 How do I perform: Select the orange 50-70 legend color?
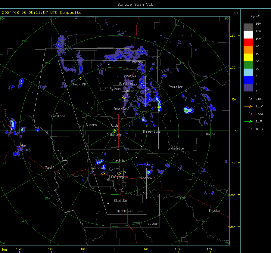248,50
